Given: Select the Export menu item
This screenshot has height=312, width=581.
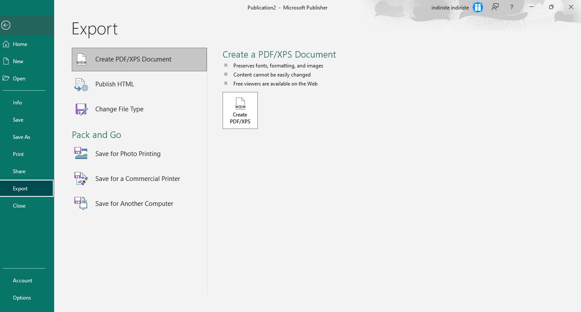Looking at the screenshot, I should pos(27,189).
